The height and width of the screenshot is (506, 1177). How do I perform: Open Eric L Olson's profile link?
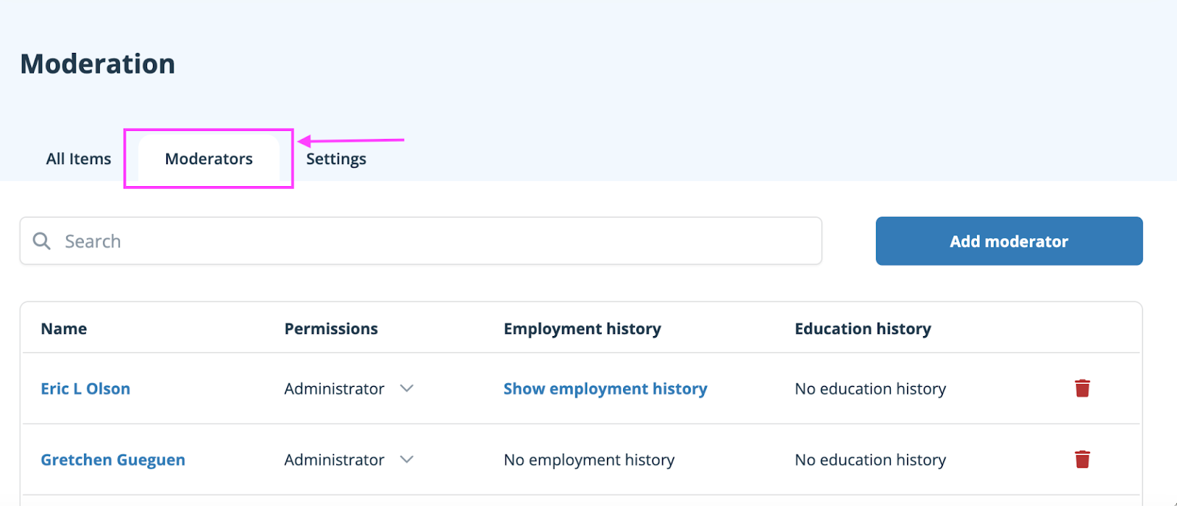click(x=85, y=389)
